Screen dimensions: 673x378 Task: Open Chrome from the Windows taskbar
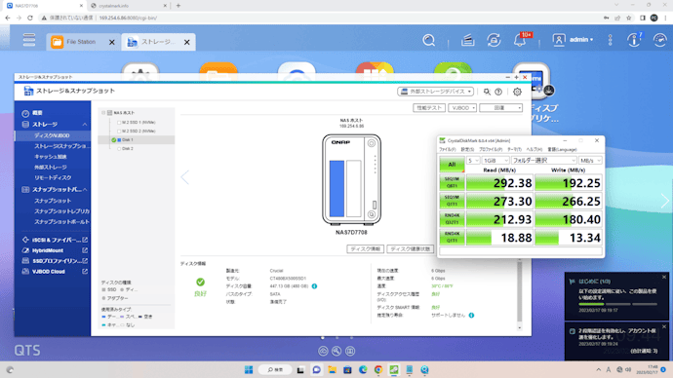(378, 370)
